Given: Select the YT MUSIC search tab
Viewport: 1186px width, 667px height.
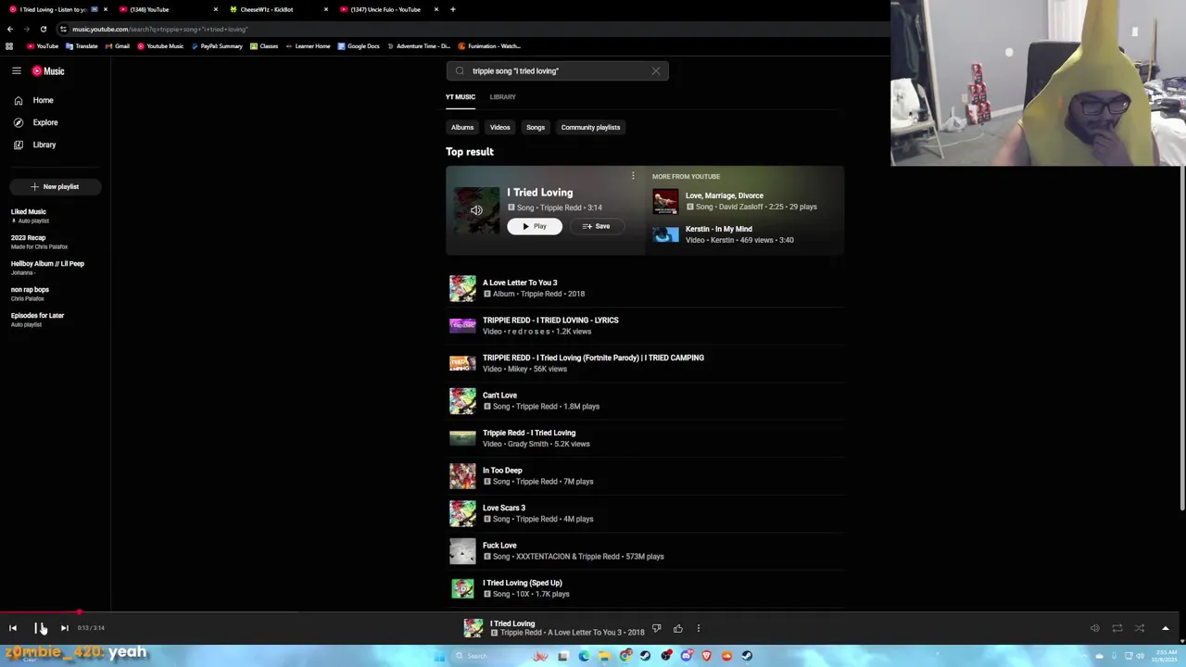Looking at the screenshot, I should tap(461, 96).
